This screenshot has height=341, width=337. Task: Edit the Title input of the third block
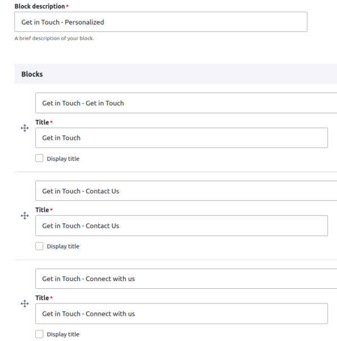181,314
